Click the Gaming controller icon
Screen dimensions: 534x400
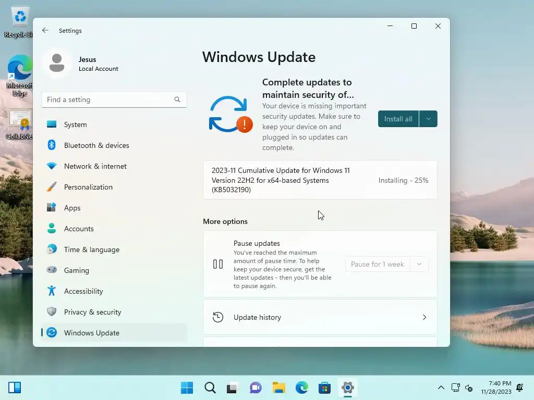click(x=52, y=270)
